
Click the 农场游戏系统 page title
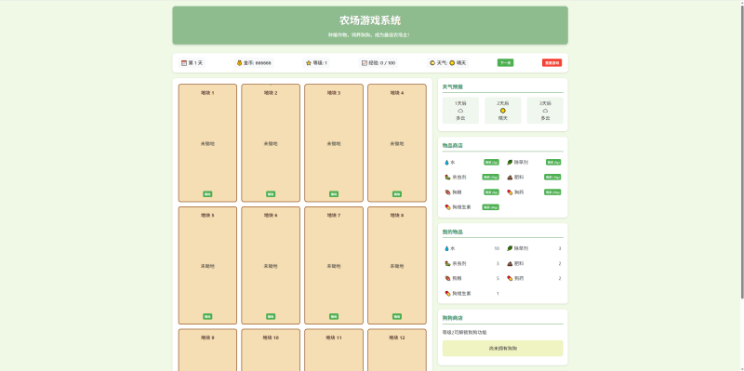tap(370, 20)
